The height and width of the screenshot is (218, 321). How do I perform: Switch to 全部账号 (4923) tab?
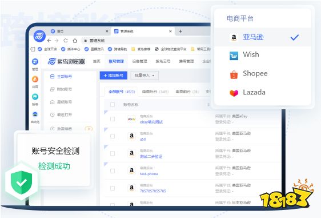pyautogui.click(x=122, y=92)
